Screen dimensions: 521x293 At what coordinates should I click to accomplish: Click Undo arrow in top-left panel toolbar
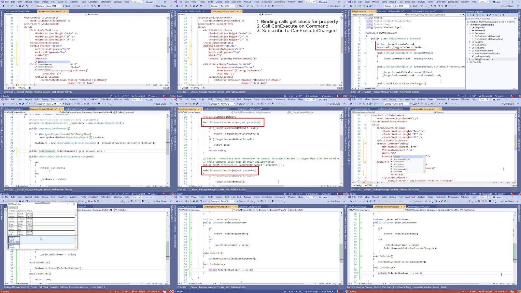27,6
